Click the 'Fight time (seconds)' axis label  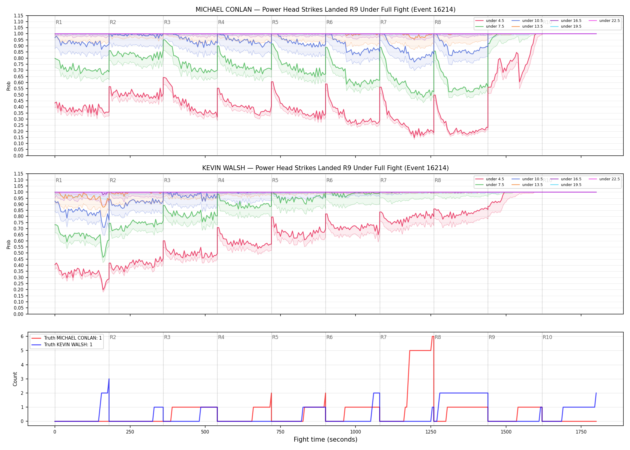point(325,439)
